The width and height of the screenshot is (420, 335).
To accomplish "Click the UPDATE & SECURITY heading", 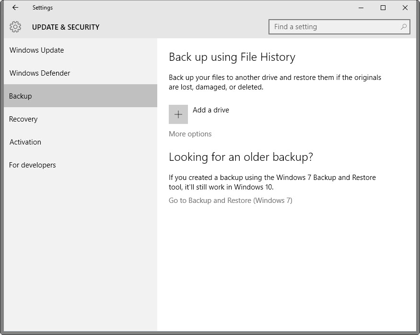I will point(66,27).
